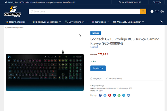Open the Notebook menu item
167x111 pixels.
[x=100, y=22]
